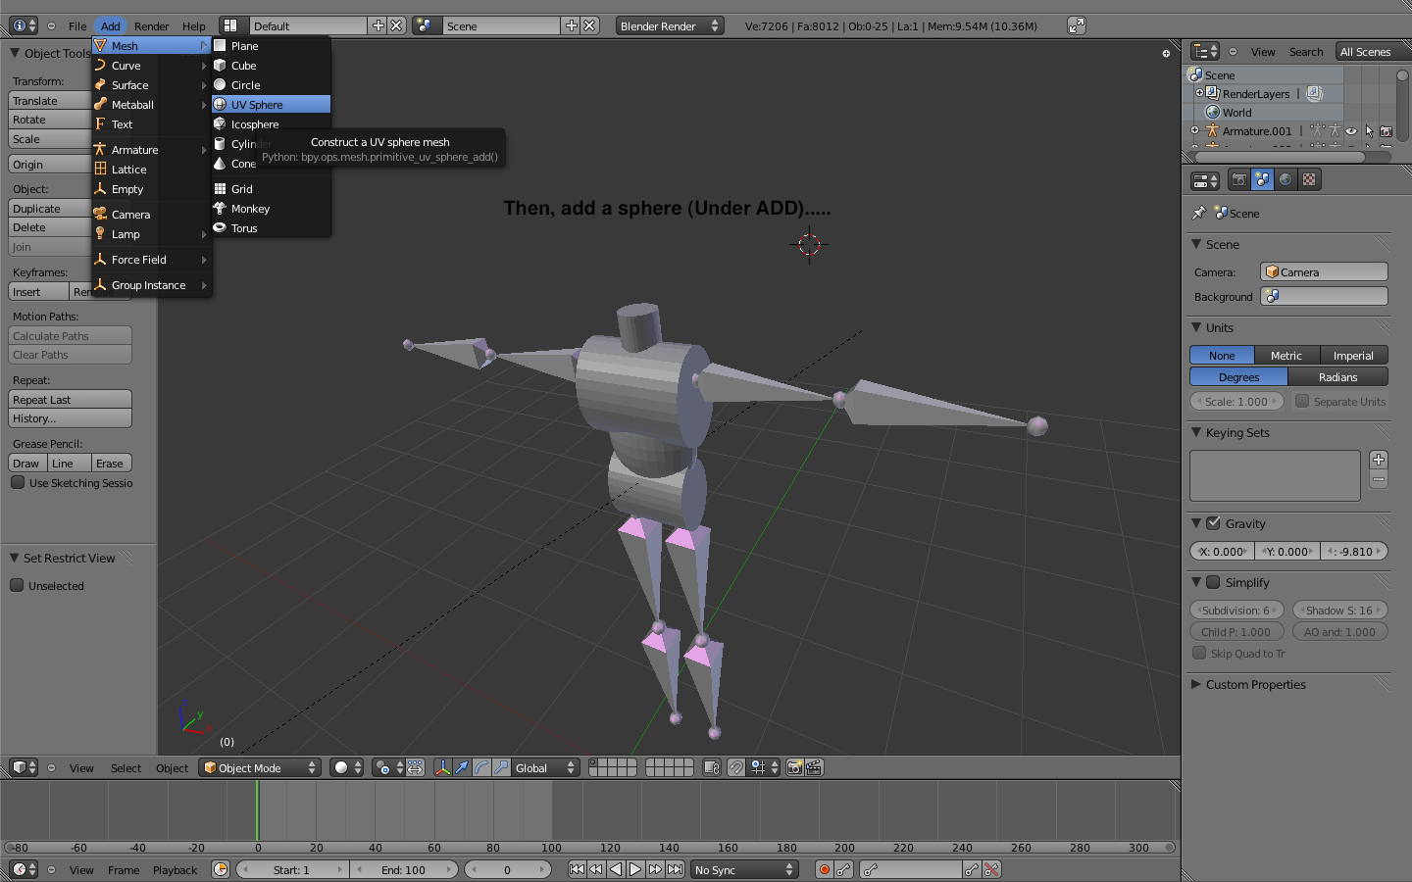Open the Object Mode dropdown
Viewport: 1412px width, 882px height.
pos(259,768)
